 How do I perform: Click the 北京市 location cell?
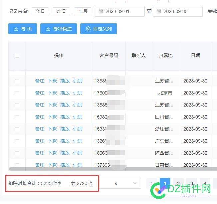[x=165, y=93]
